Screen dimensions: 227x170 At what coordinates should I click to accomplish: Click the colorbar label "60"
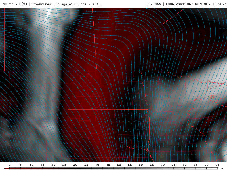tap(141, 165)
